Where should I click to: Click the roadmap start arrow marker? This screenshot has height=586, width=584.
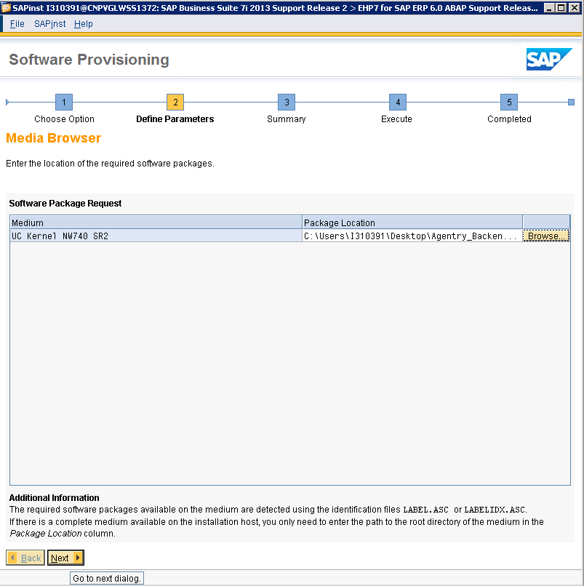point(8,103)
